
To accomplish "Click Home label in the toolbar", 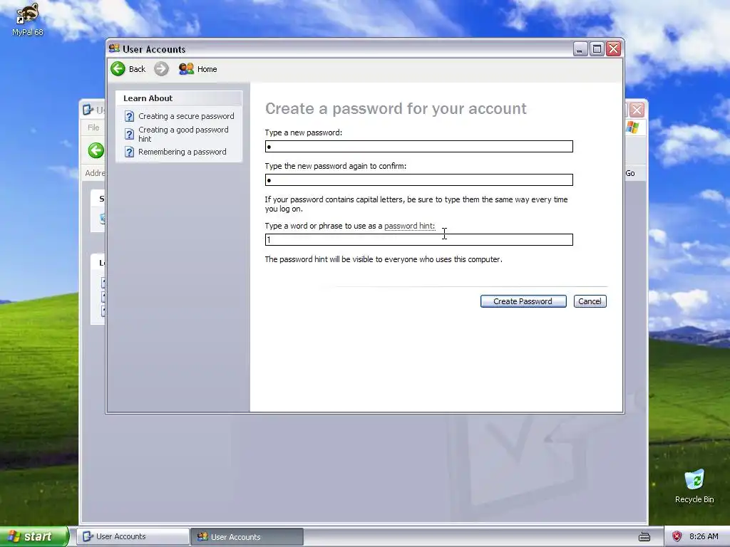I will click(207, 69).
